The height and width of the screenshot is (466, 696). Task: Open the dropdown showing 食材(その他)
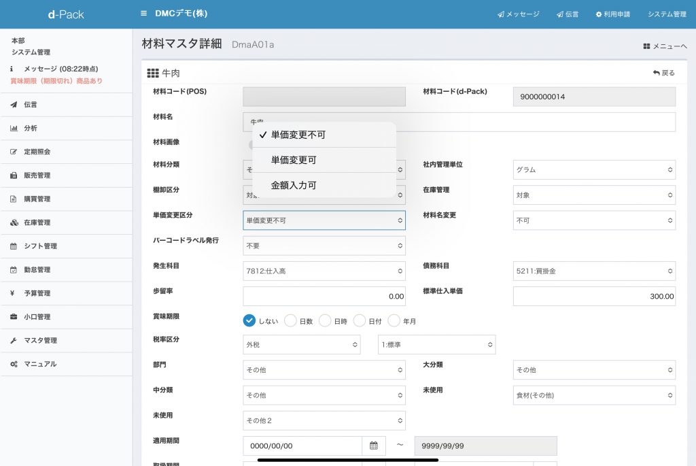pyautogui.click(x=594, y=395)
